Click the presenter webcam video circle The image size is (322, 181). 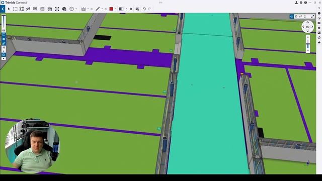[x=32, y=146]
